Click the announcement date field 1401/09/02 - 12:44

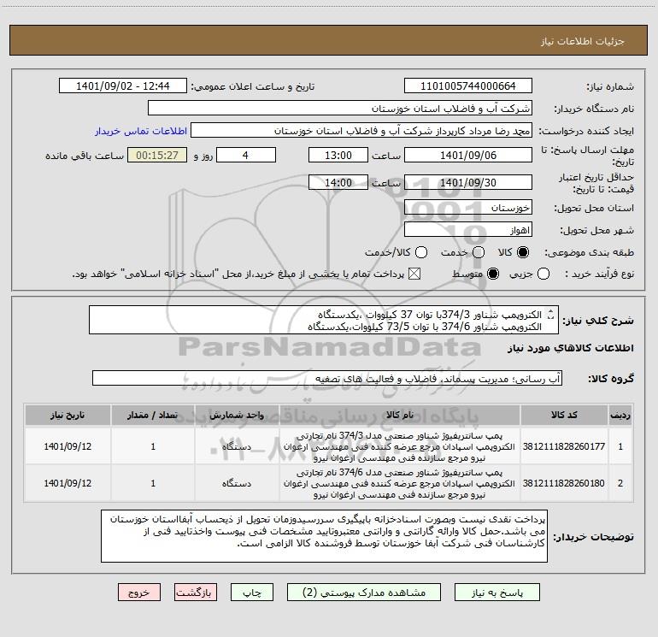(x=123, y=86)
